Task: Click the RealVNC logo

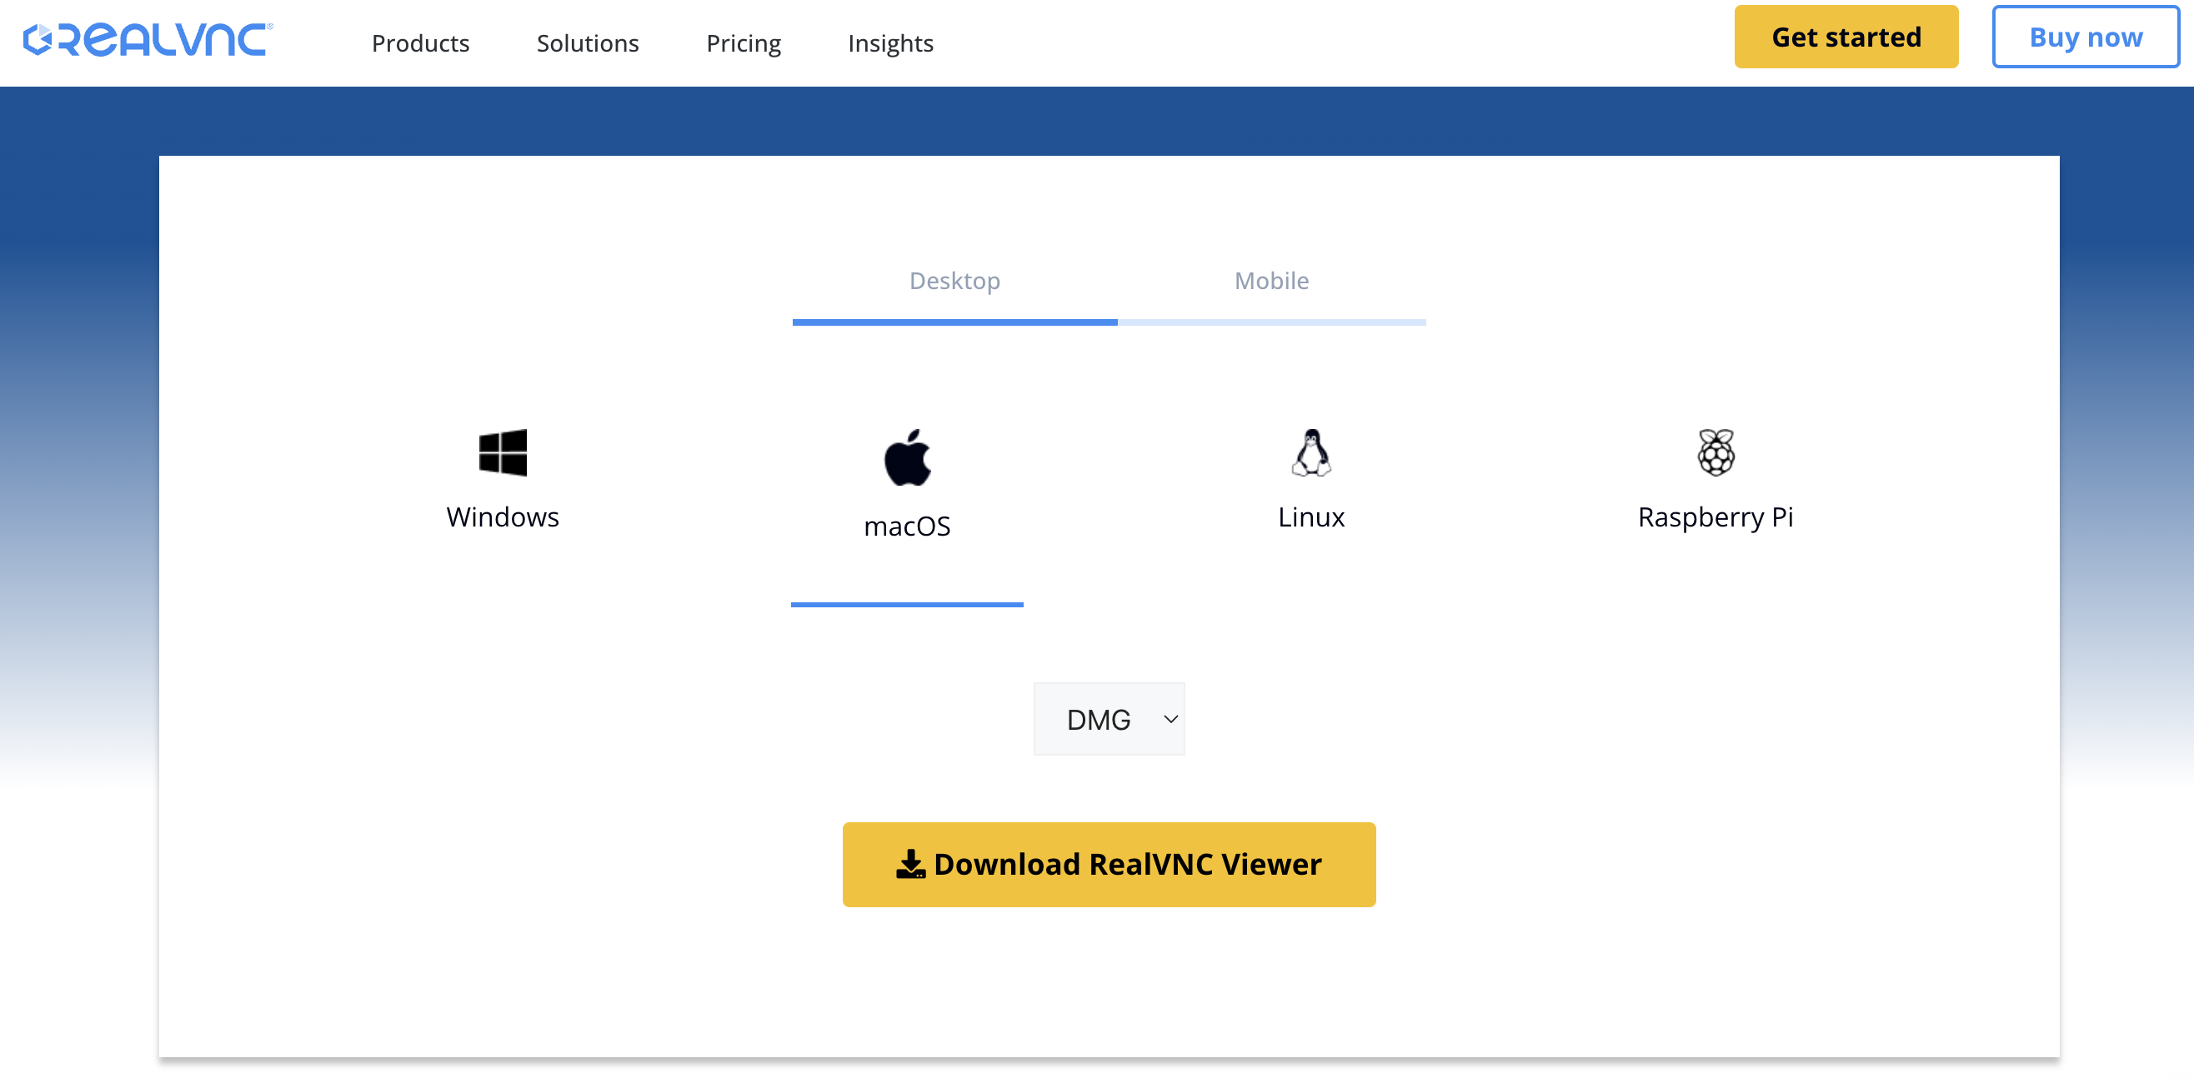Action: (148, 40)
